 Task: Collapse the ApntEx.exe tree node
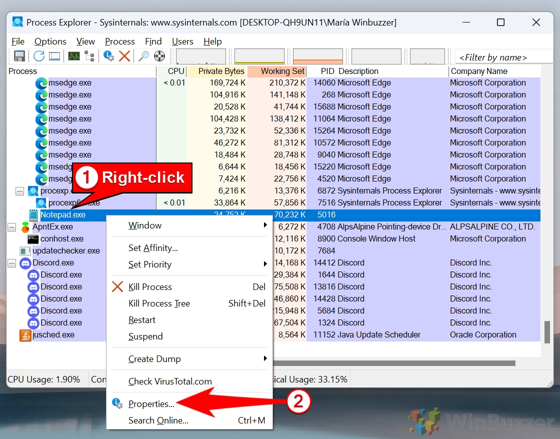pos(11,227)
